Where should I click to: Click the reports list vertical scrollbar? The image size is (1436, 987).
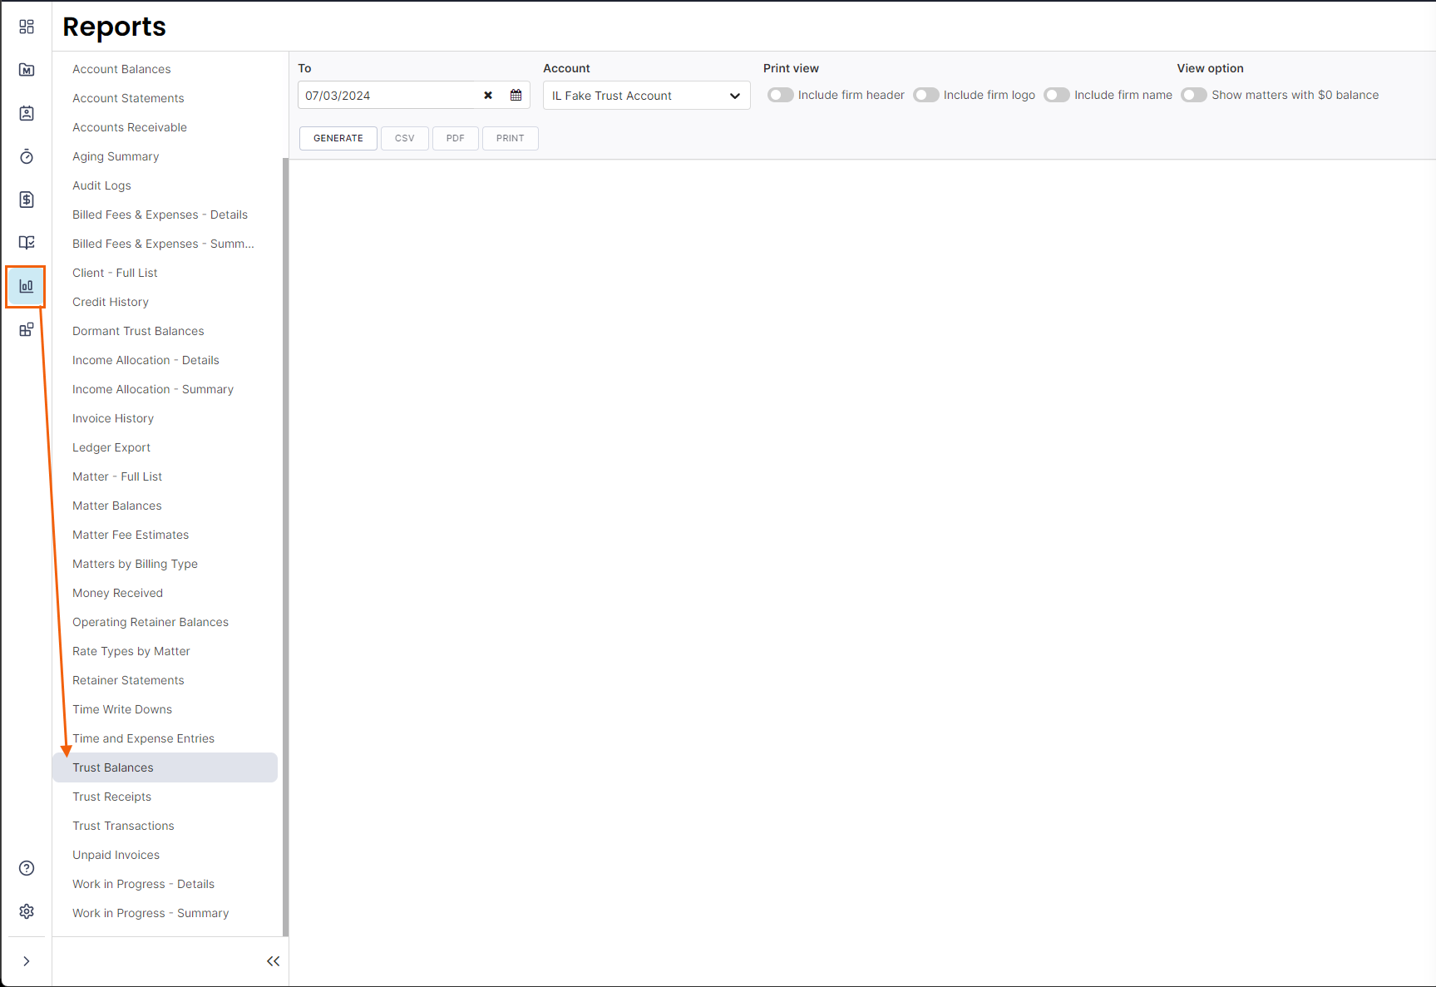(285, 547)
